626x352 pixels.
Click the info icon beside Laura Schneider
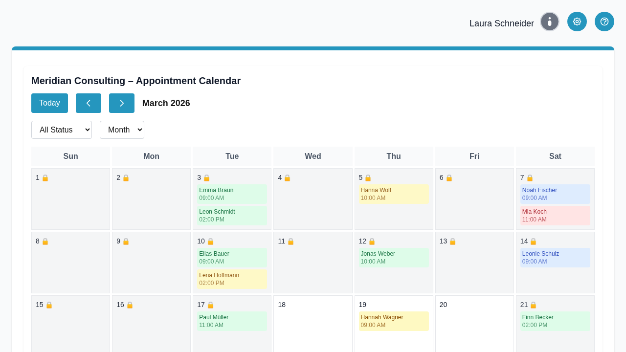point(549,22)
